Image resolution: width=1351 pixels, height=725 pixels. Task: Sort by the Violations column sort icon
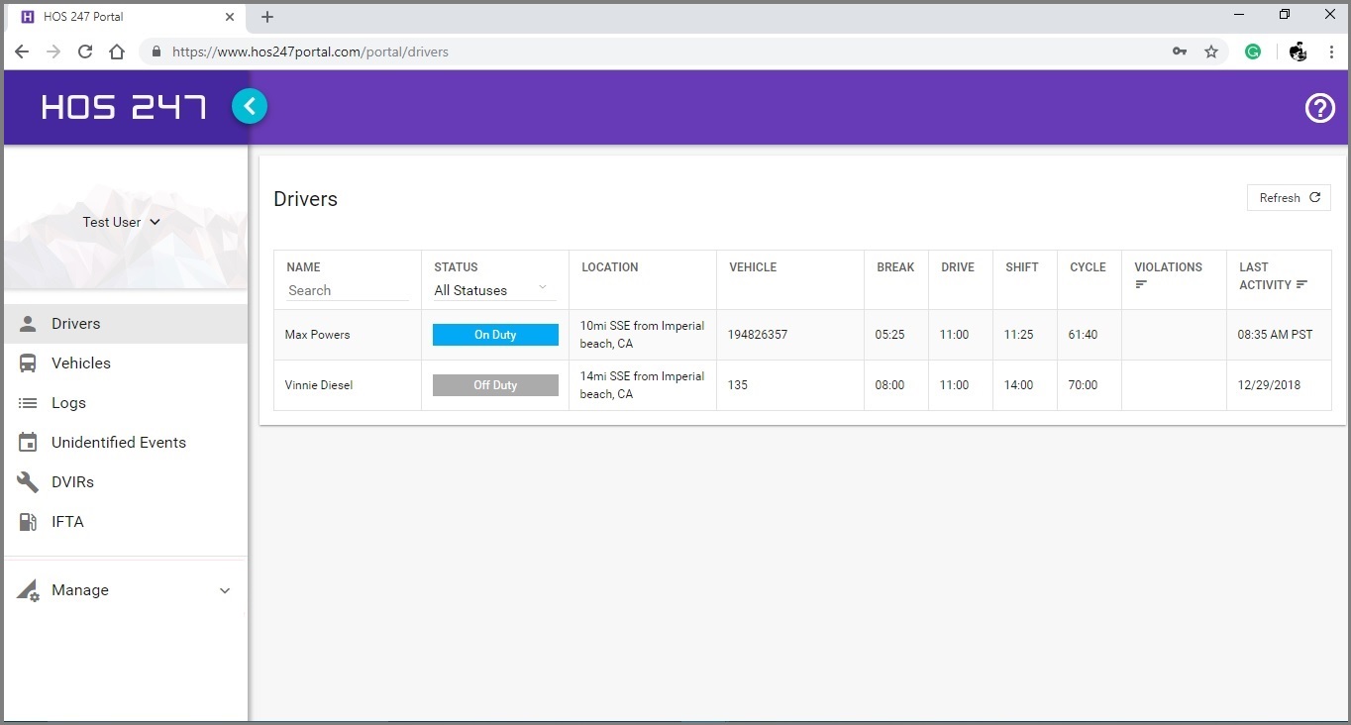[1141, 285]
